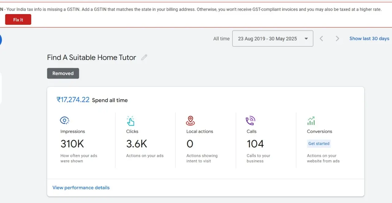This screenshot has width=392, height=203.
Task: Go to the previous date period
Action: (321, 39)
